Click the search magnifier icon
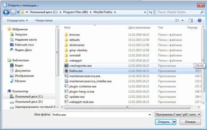 [202, 12]
